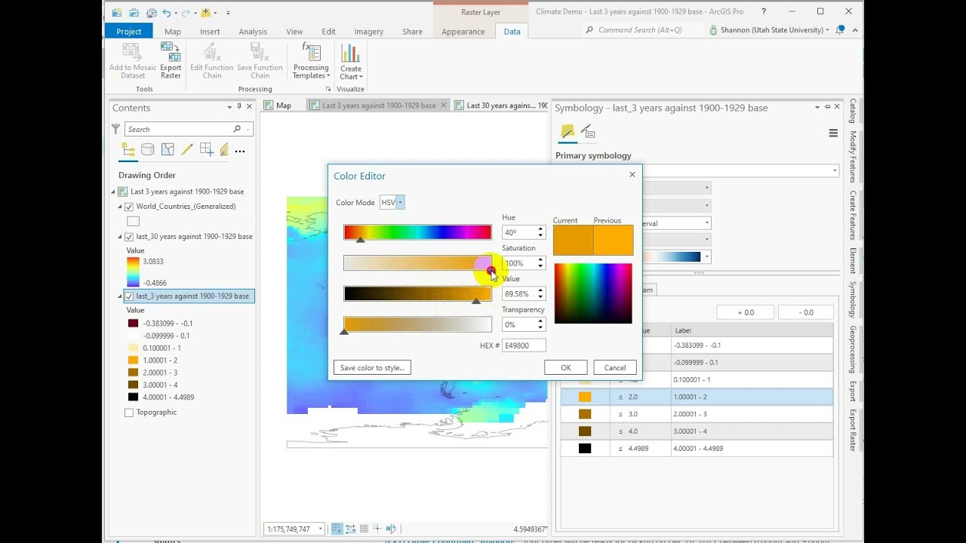Click the Symbology mask/advanced options tab icon

tap(588, 132)
